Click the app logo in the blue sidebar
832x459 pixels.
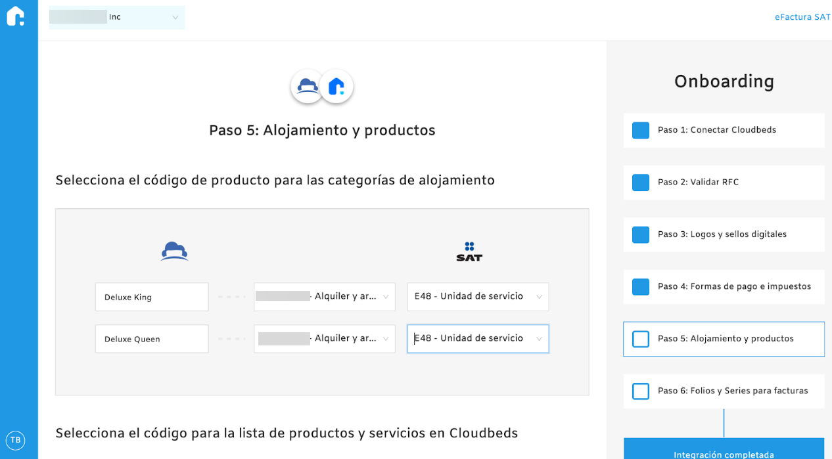(16, 16)
